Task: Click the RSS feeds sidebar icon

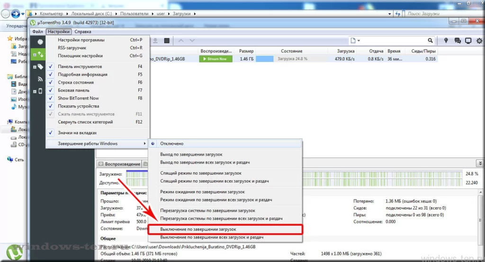Action: (x=40, y=79)
